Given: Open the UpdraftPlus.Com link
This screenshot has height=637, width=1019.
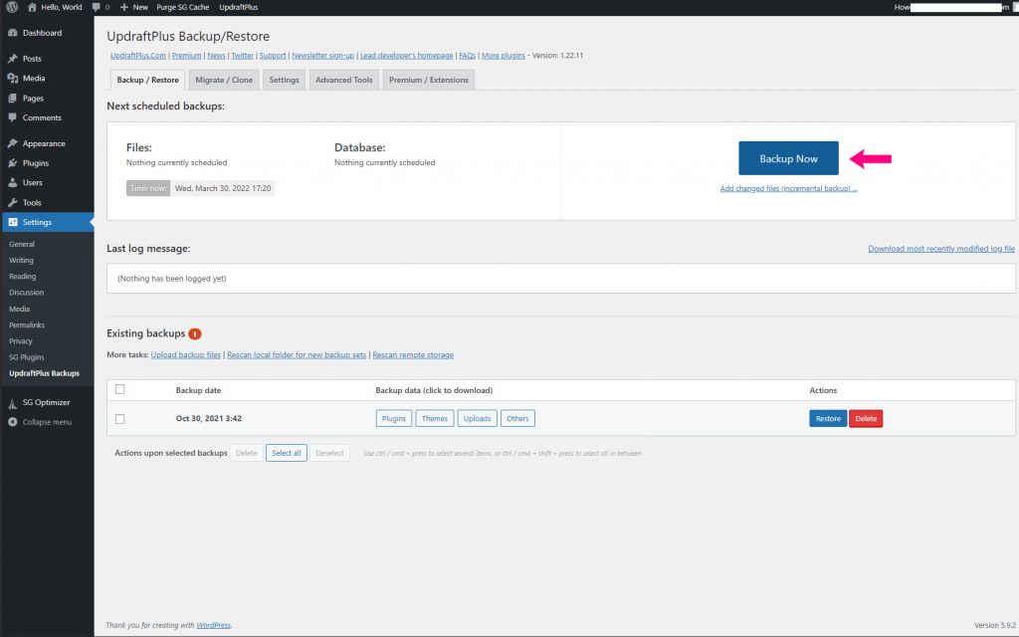Looking at the screenshot, I should pyautogui.click(x=137, y=56).
